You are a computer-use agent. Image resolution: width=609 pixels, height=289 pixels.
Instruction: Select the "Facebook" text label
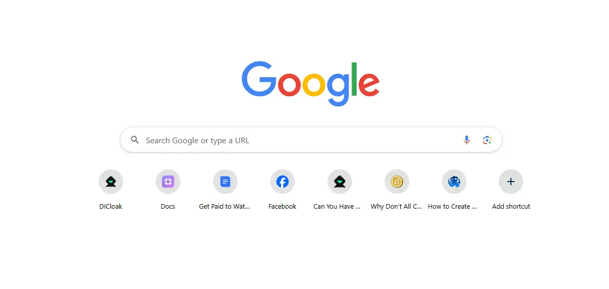[283, 207]
